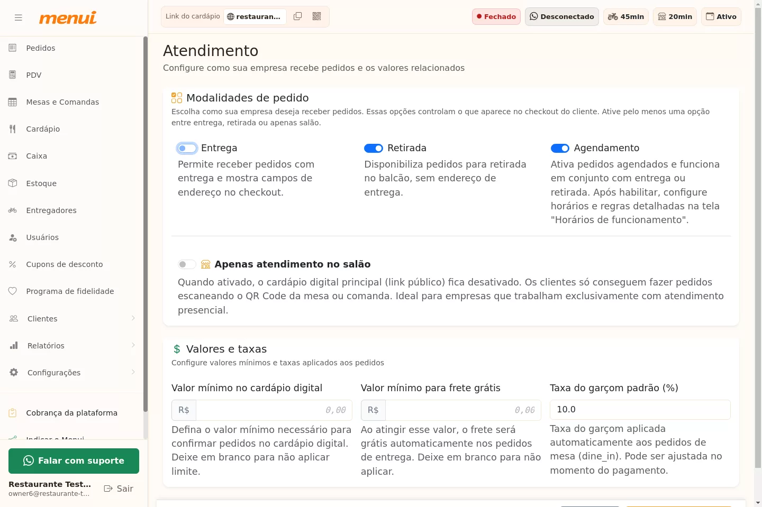Click the Cardápio fork-knife icon

pos(13,129)
